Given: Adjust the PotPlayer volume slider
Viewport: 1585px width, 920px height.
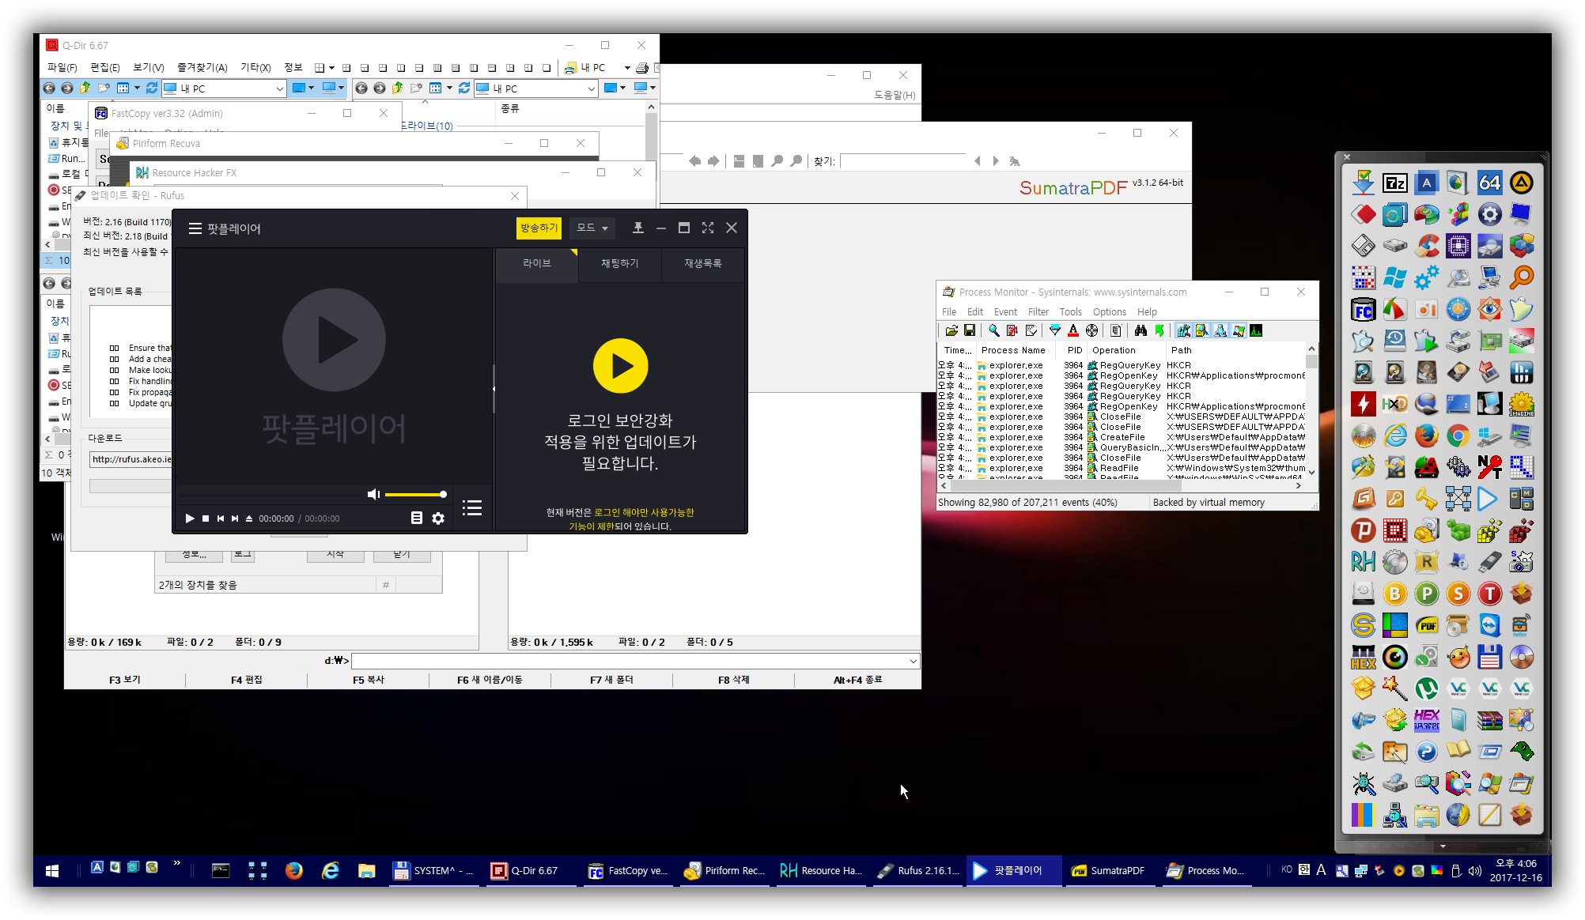Looking at the screenshot, I should pos(415,495).
